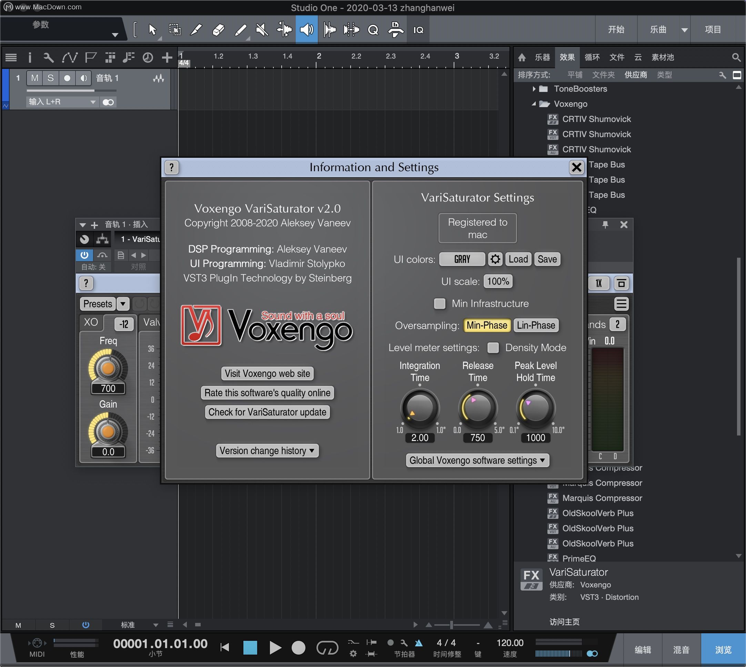Open 乐曲 dropdown arrow
This screenshot has width=746, height=667.
coord(684,30)
